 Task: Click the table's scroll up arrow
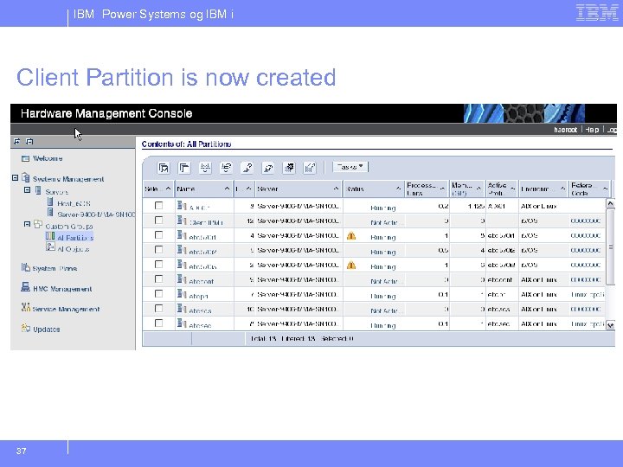point(610,204)
